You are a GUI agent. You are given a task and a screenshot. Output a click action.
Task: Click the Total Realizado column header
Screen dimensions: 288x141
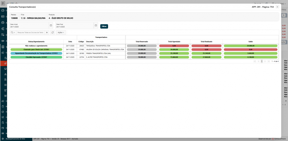coord(206,42)
